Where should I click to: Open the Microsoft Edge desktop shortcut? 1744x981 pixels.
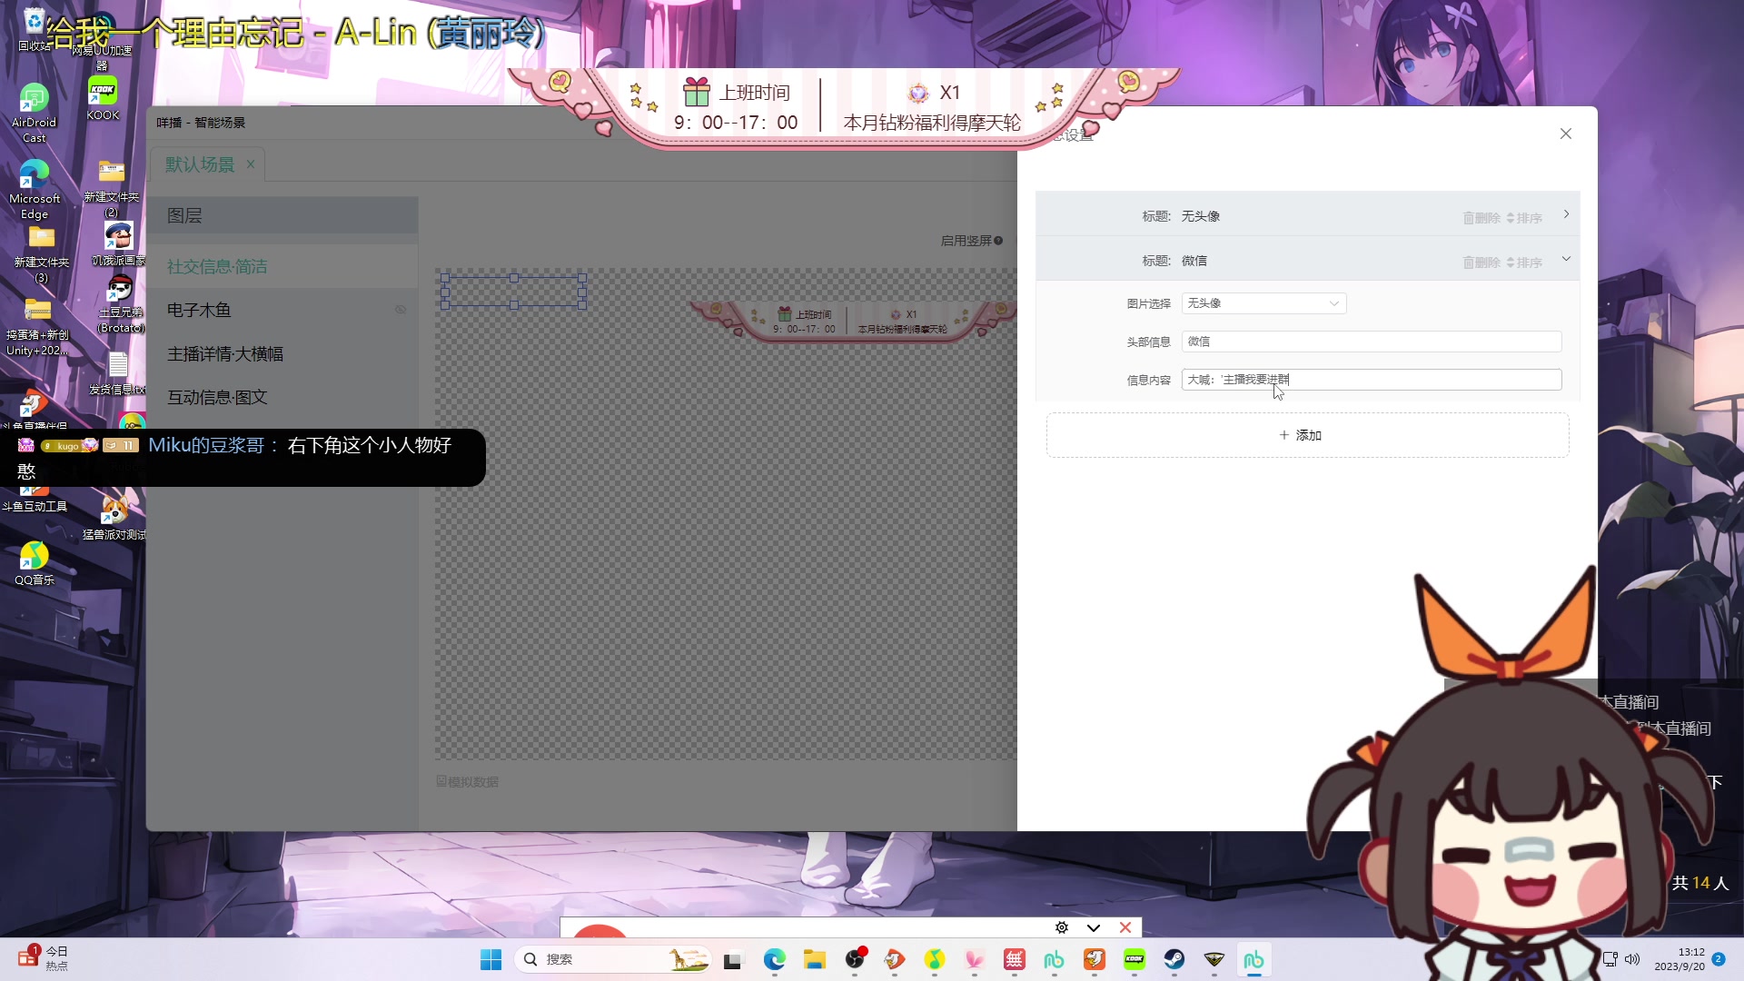click(35, 189)
